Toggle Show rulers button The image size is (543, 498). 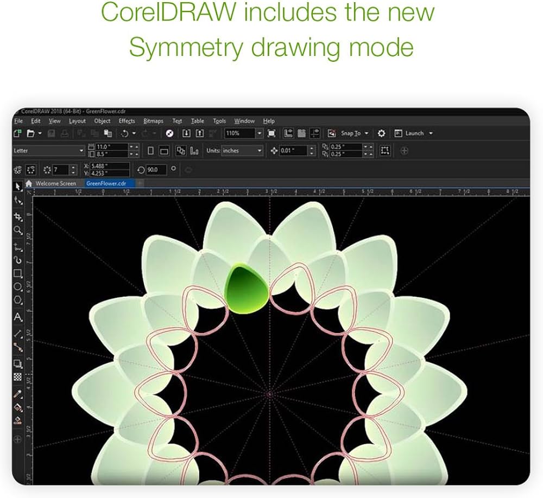coord(288,133)
